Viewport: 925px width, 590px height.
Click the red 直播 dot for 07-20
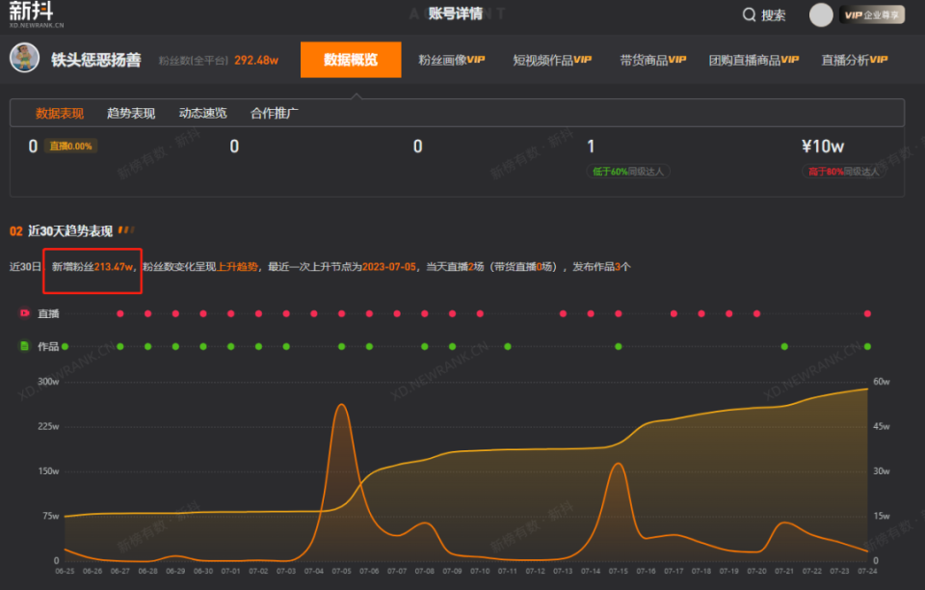(x=757, y=314)
